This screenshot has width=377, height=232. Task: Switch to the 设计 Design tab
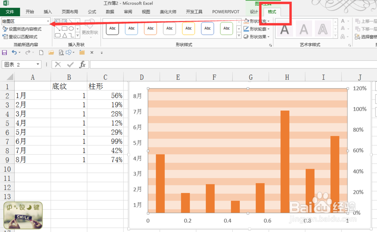[x=254, y=12]
